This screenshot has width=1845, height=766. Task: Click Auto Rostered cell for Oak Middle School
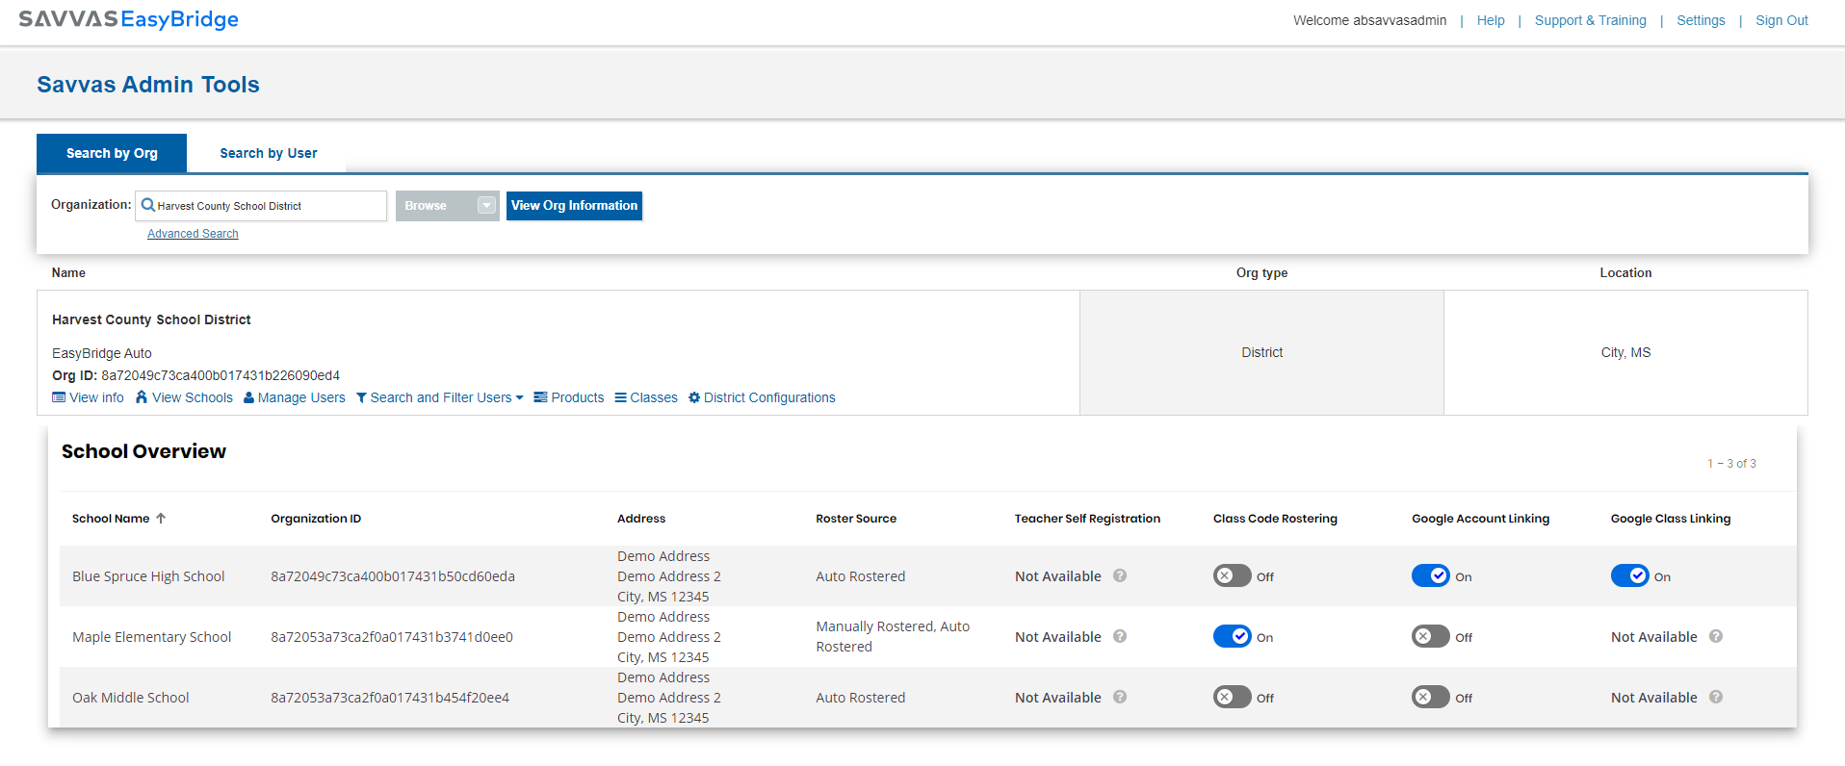[861, 698]
